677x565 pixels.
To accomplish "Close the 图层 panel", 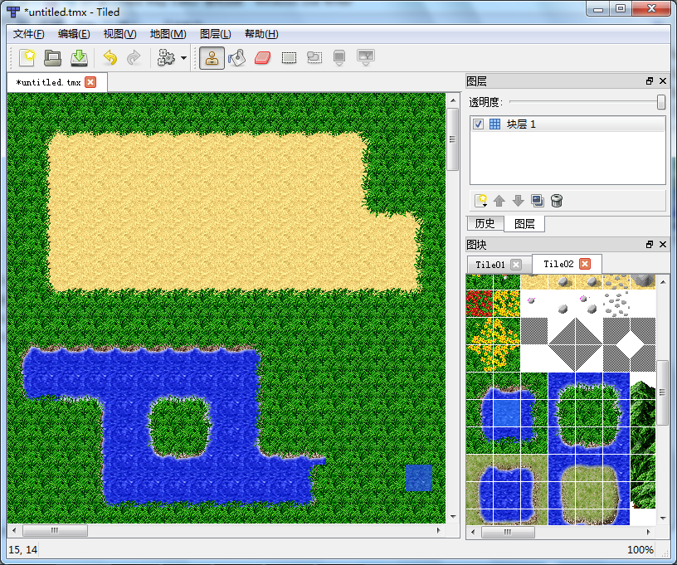I will tap(663, 81).
